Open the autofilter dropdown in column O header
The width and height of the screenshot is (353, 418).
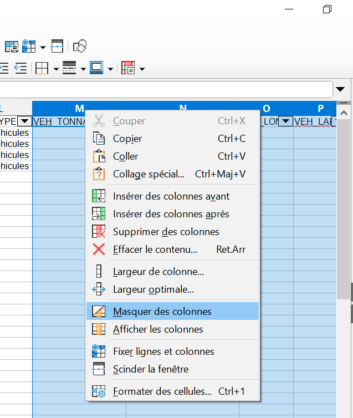coord(286,121)
